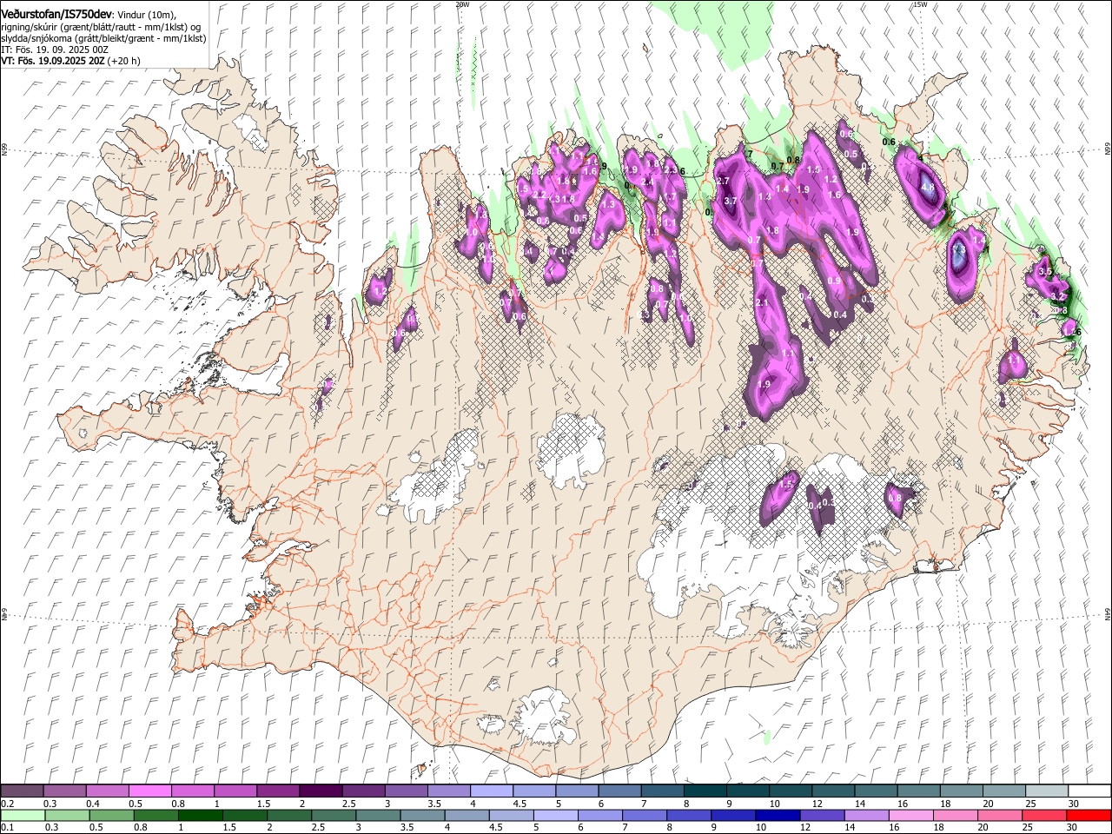Click the darkest purple 2 swatch, upper legend
Image resolution: width=1112 pixels, height=834 pixels.
(x=321, y=791)
